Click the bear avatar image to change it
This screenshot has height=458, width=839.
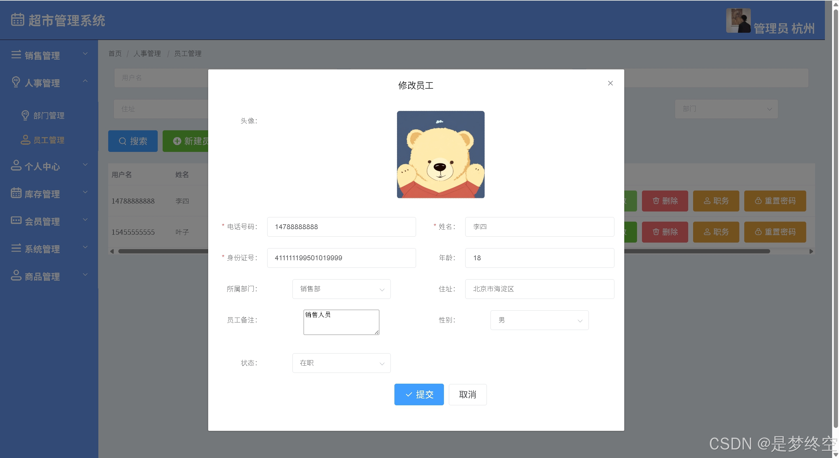point(440,155)
